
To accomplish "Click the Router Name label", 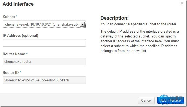I will tap(14, 54).
